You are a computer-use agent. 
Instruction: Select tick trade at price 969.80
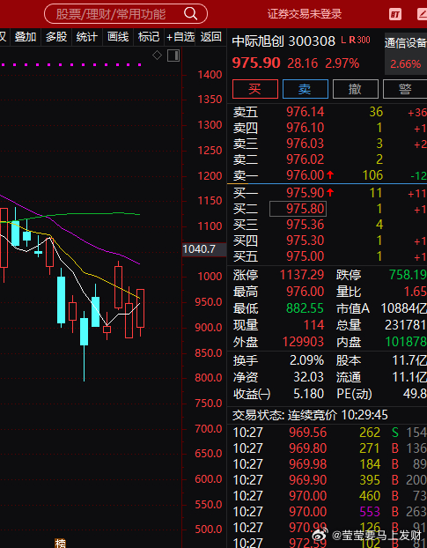coord(307,448)
